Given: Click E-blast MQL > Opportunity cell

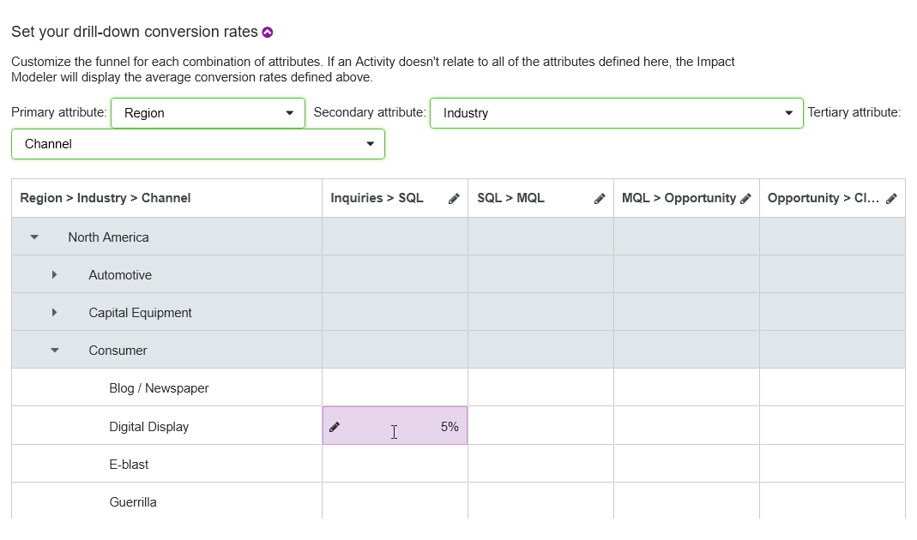Looking at the screenshot, I should [x=686, y=465].
